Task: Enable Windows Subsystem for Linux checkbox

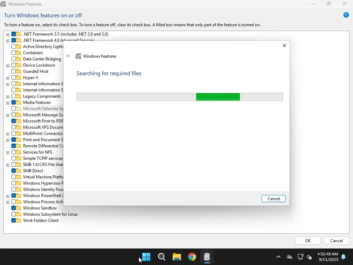Action: [x=13, y=214]
